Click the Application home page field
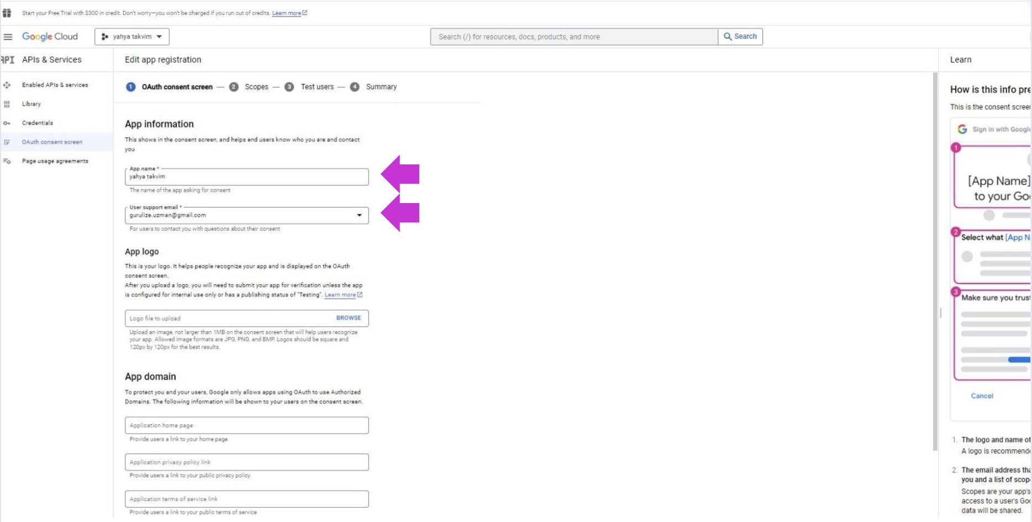The height and width of the screenshot is (522, 1032). [x=246, y=425]
